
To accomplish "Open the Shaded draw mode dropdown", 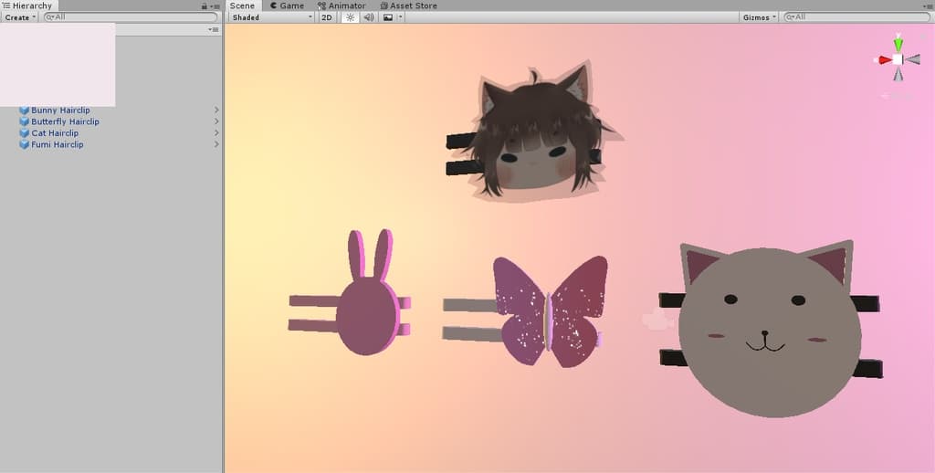I will point(270,17).
